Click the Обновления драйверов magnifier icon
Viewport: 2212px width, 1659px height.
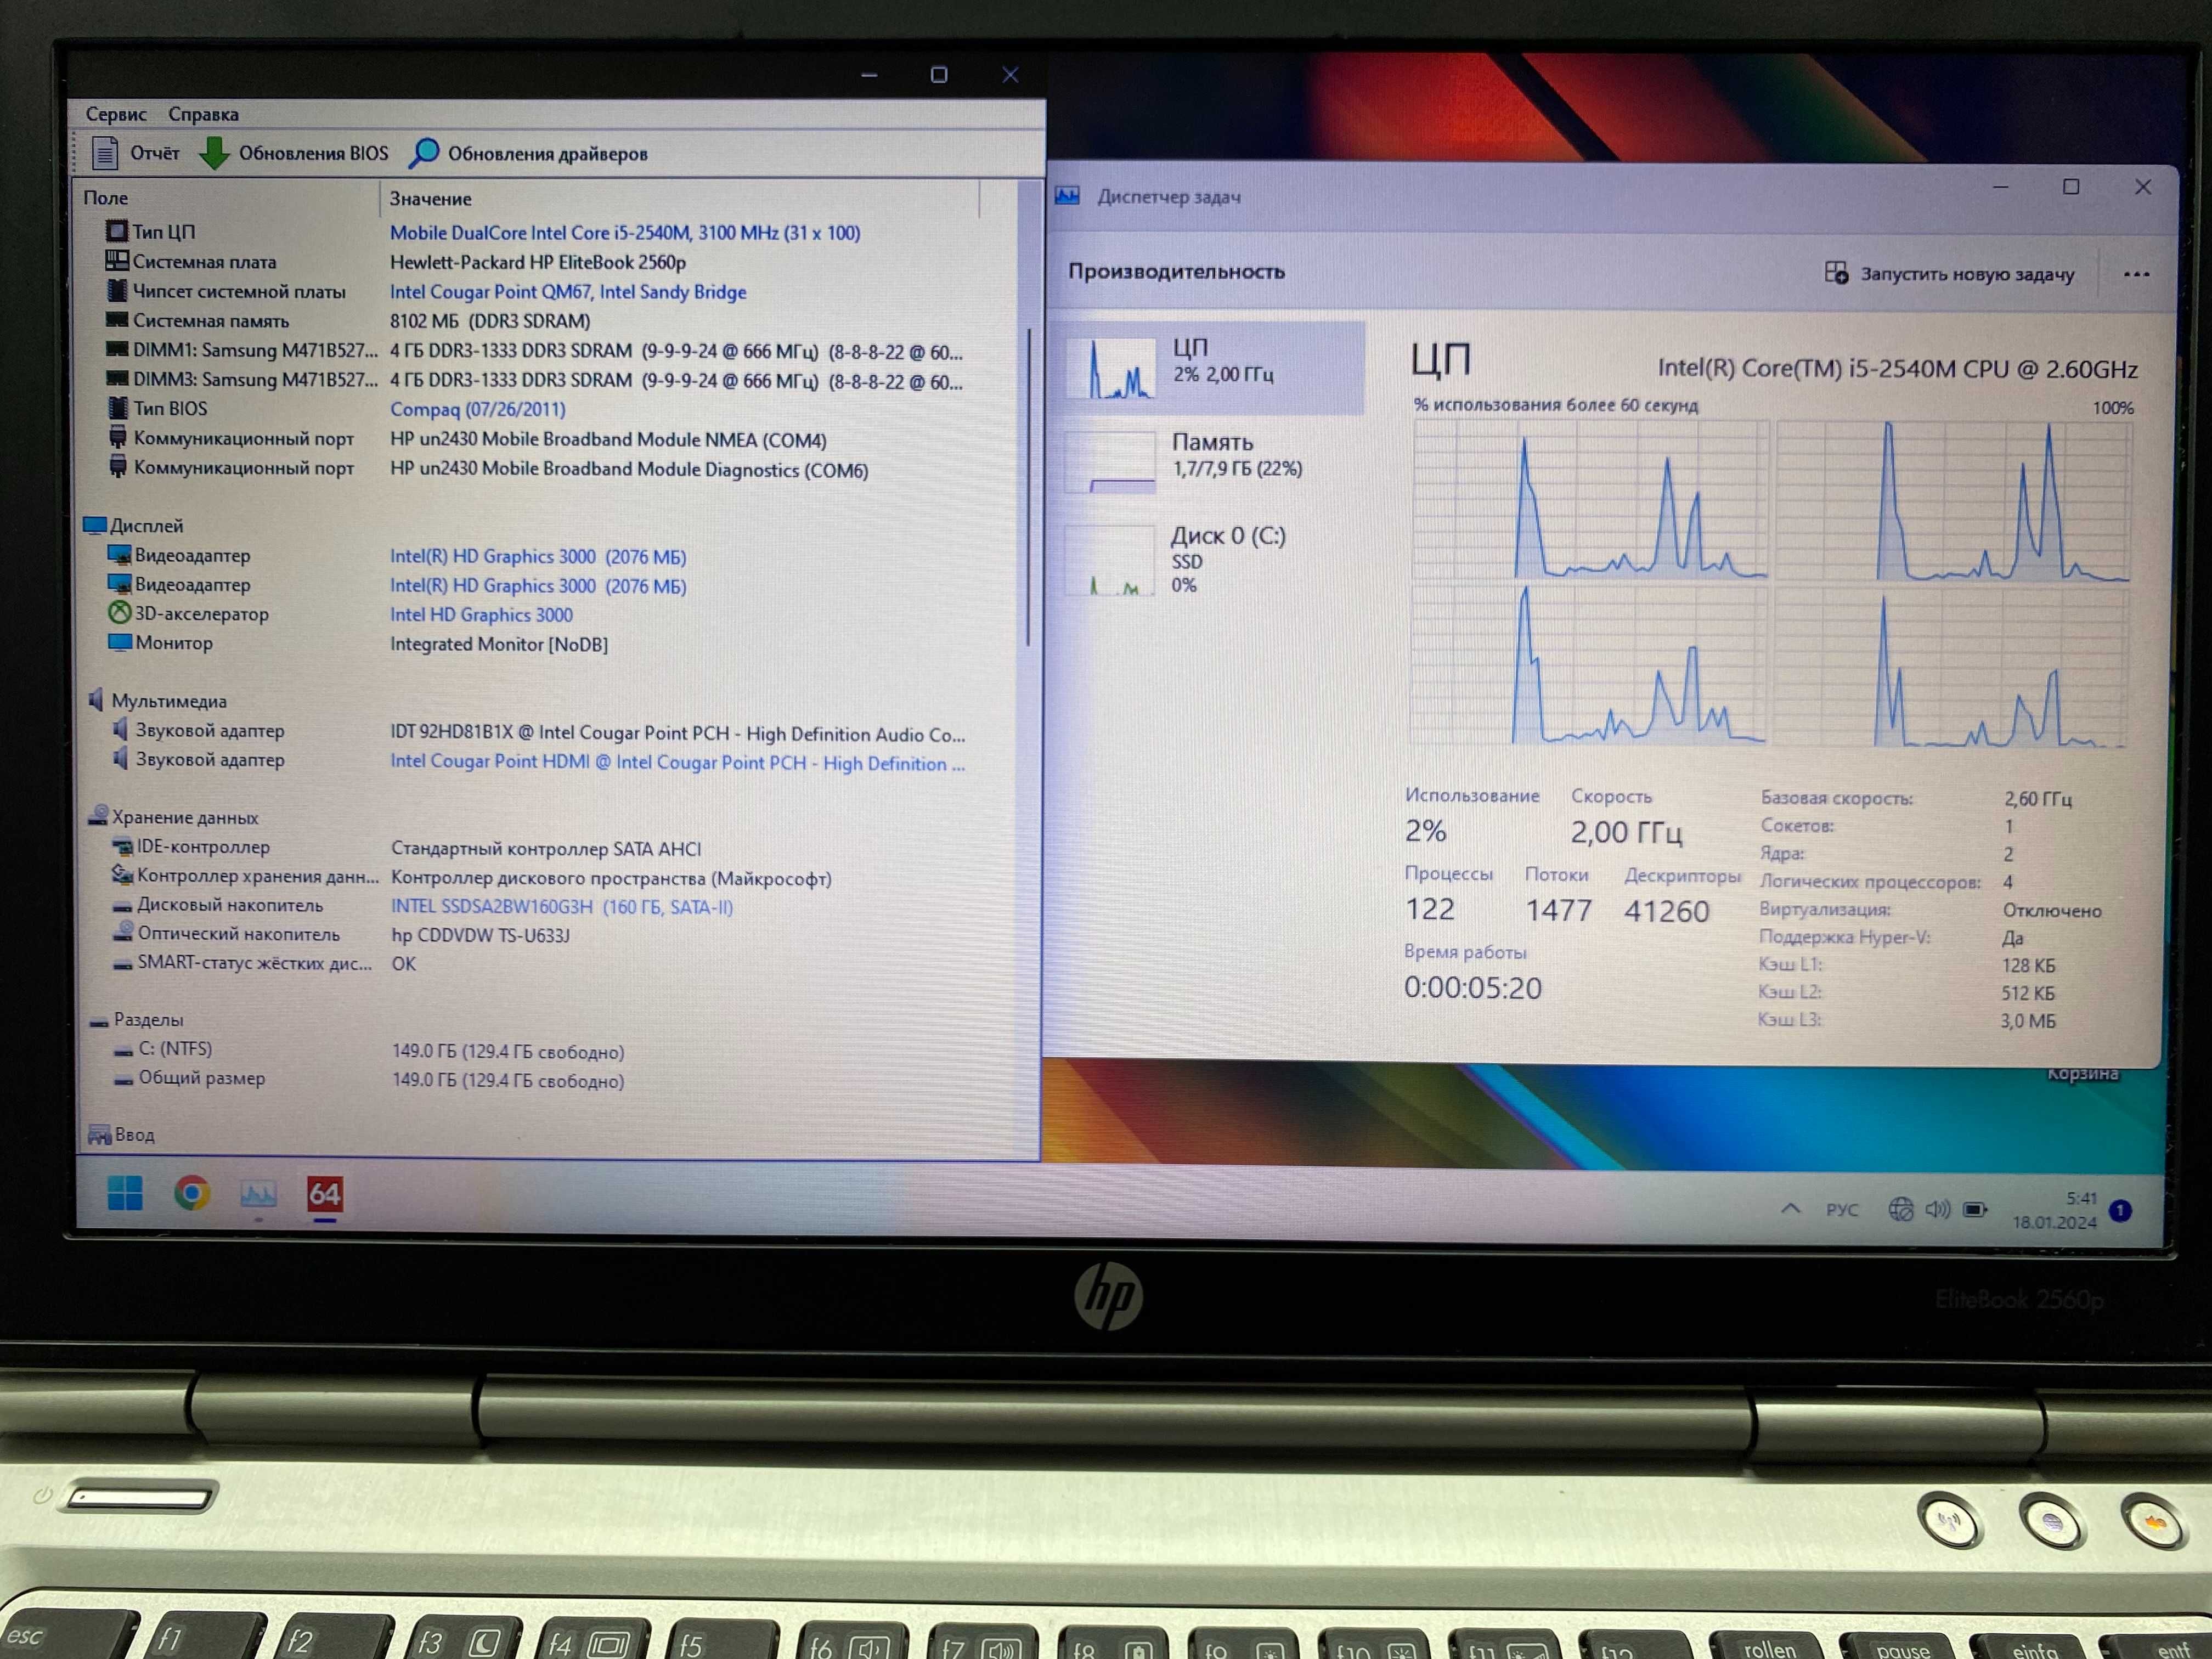click(424, 153)
